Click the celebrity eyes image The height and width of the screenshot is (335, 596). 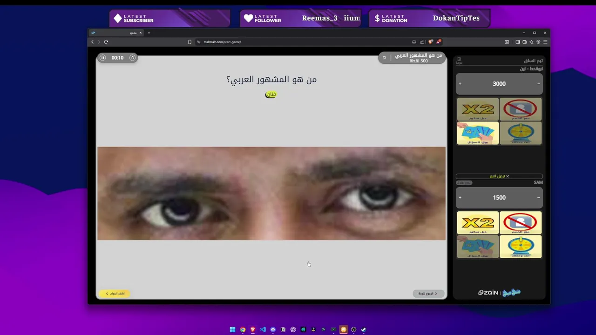(271, 194)
